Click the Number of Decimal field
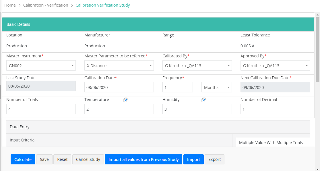 click(275, 109)
